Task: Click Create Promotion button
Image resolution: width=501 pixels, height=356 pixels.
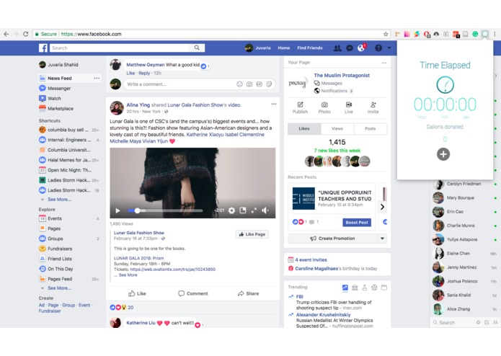Action: (332, 239)
